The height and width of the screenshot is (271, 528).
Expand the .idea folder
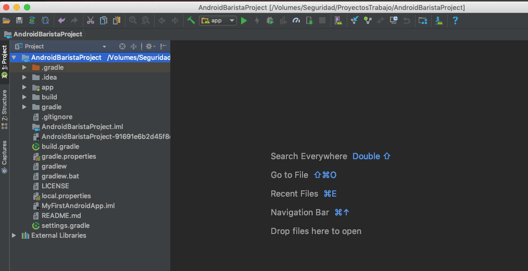[x=24, y=78]
